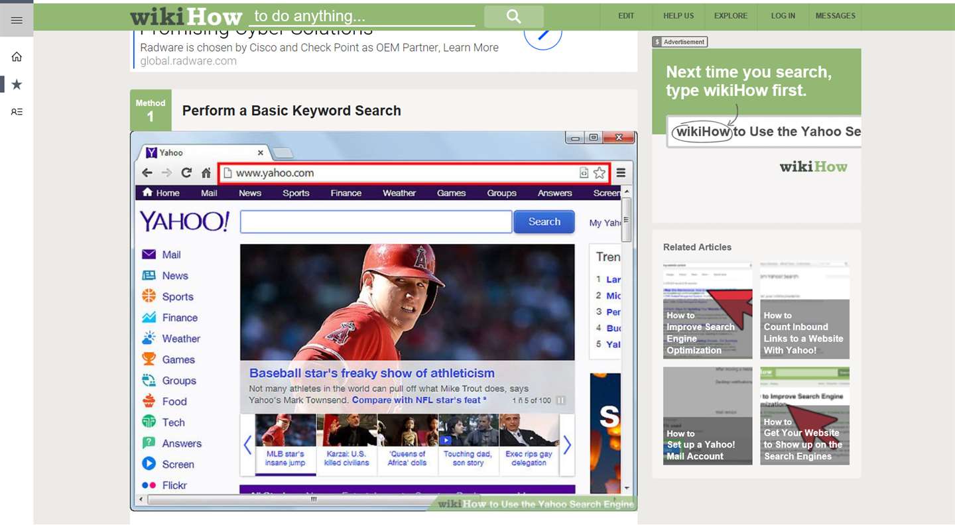Click the magnifier search button on wikiHow
Viewport: 955px width, 525px height.
[513, 17]
